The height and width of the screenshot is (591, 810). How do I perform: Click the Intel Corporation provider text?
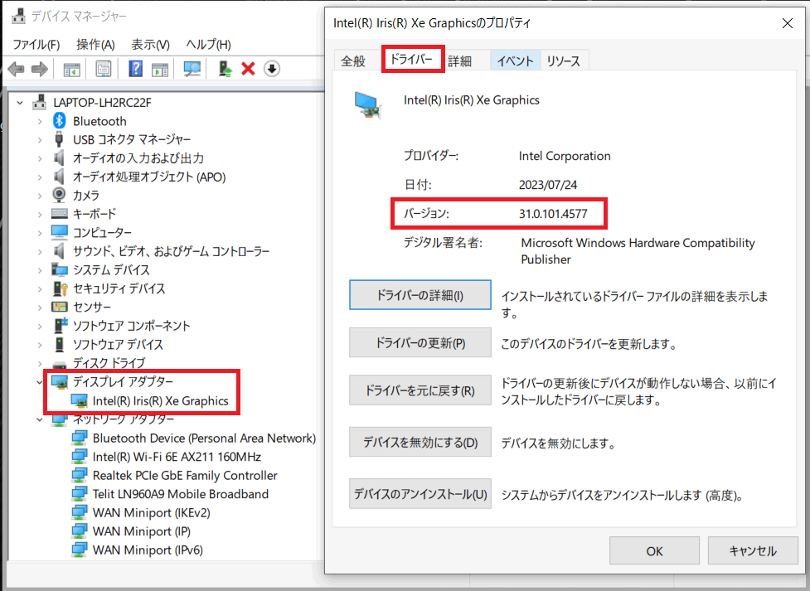[565, 156]
